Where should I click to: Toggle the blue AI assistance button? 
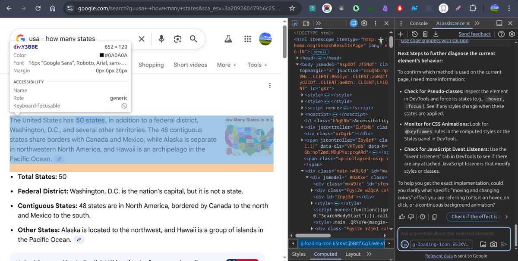tap(354, 23)
